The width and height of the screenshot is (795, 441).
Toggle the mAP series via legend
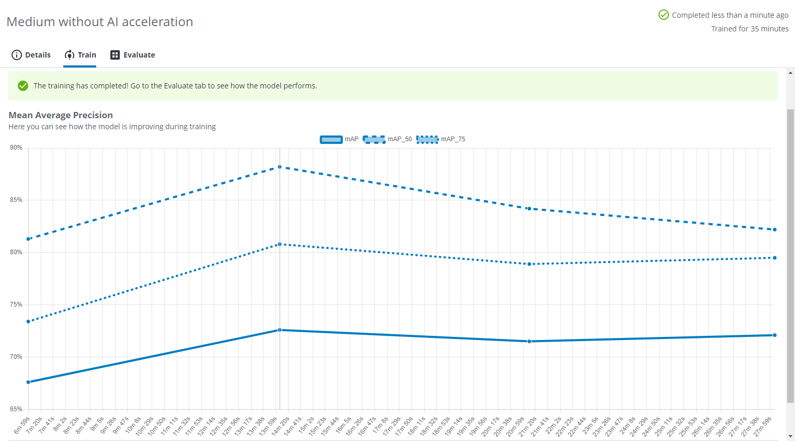(x=331, y=139)
